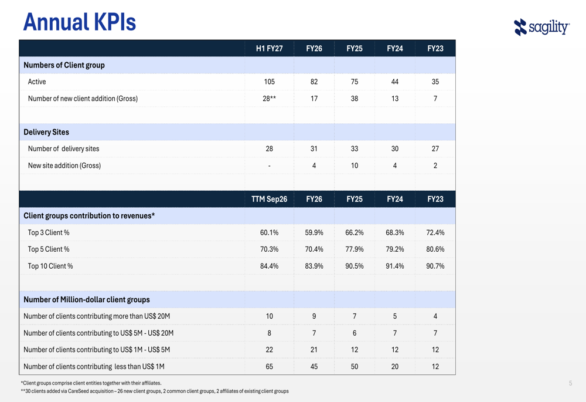Click clients contributing US$ 1M - US$ 5M label
The image size is (586, 402).
[x=97, y=350]
